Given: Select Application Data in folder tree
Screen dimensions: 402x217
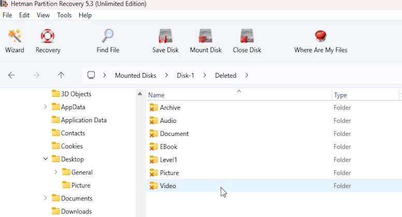Looking at the screenshot, I should [83, 120].
